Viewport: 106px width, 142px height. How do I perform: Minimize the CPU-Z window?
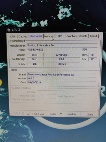click(x=75, y=29)
